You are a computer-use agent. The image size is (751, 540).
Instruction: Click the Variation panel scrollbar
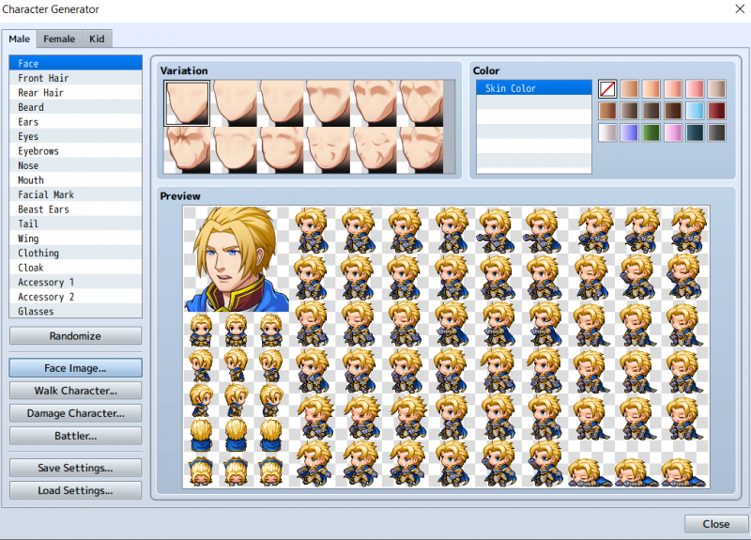(450, 127)
